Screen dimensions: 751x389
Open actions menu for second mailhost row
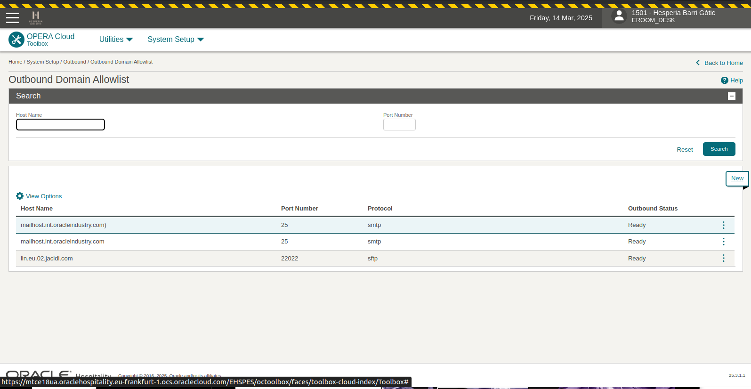click(x=723, y=242)
